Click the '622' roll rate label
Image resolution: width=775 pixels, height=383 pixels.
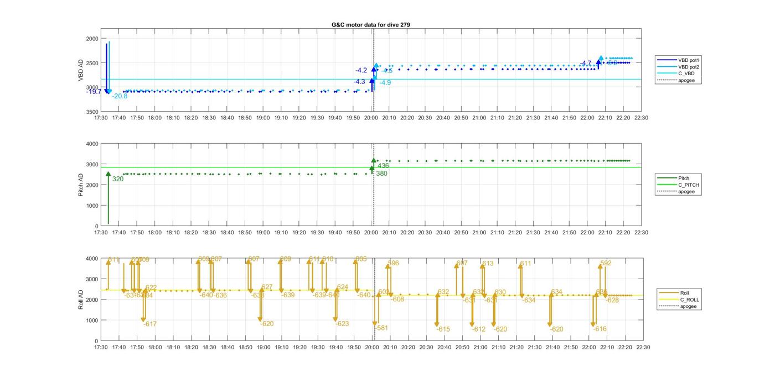coord(151,287)
